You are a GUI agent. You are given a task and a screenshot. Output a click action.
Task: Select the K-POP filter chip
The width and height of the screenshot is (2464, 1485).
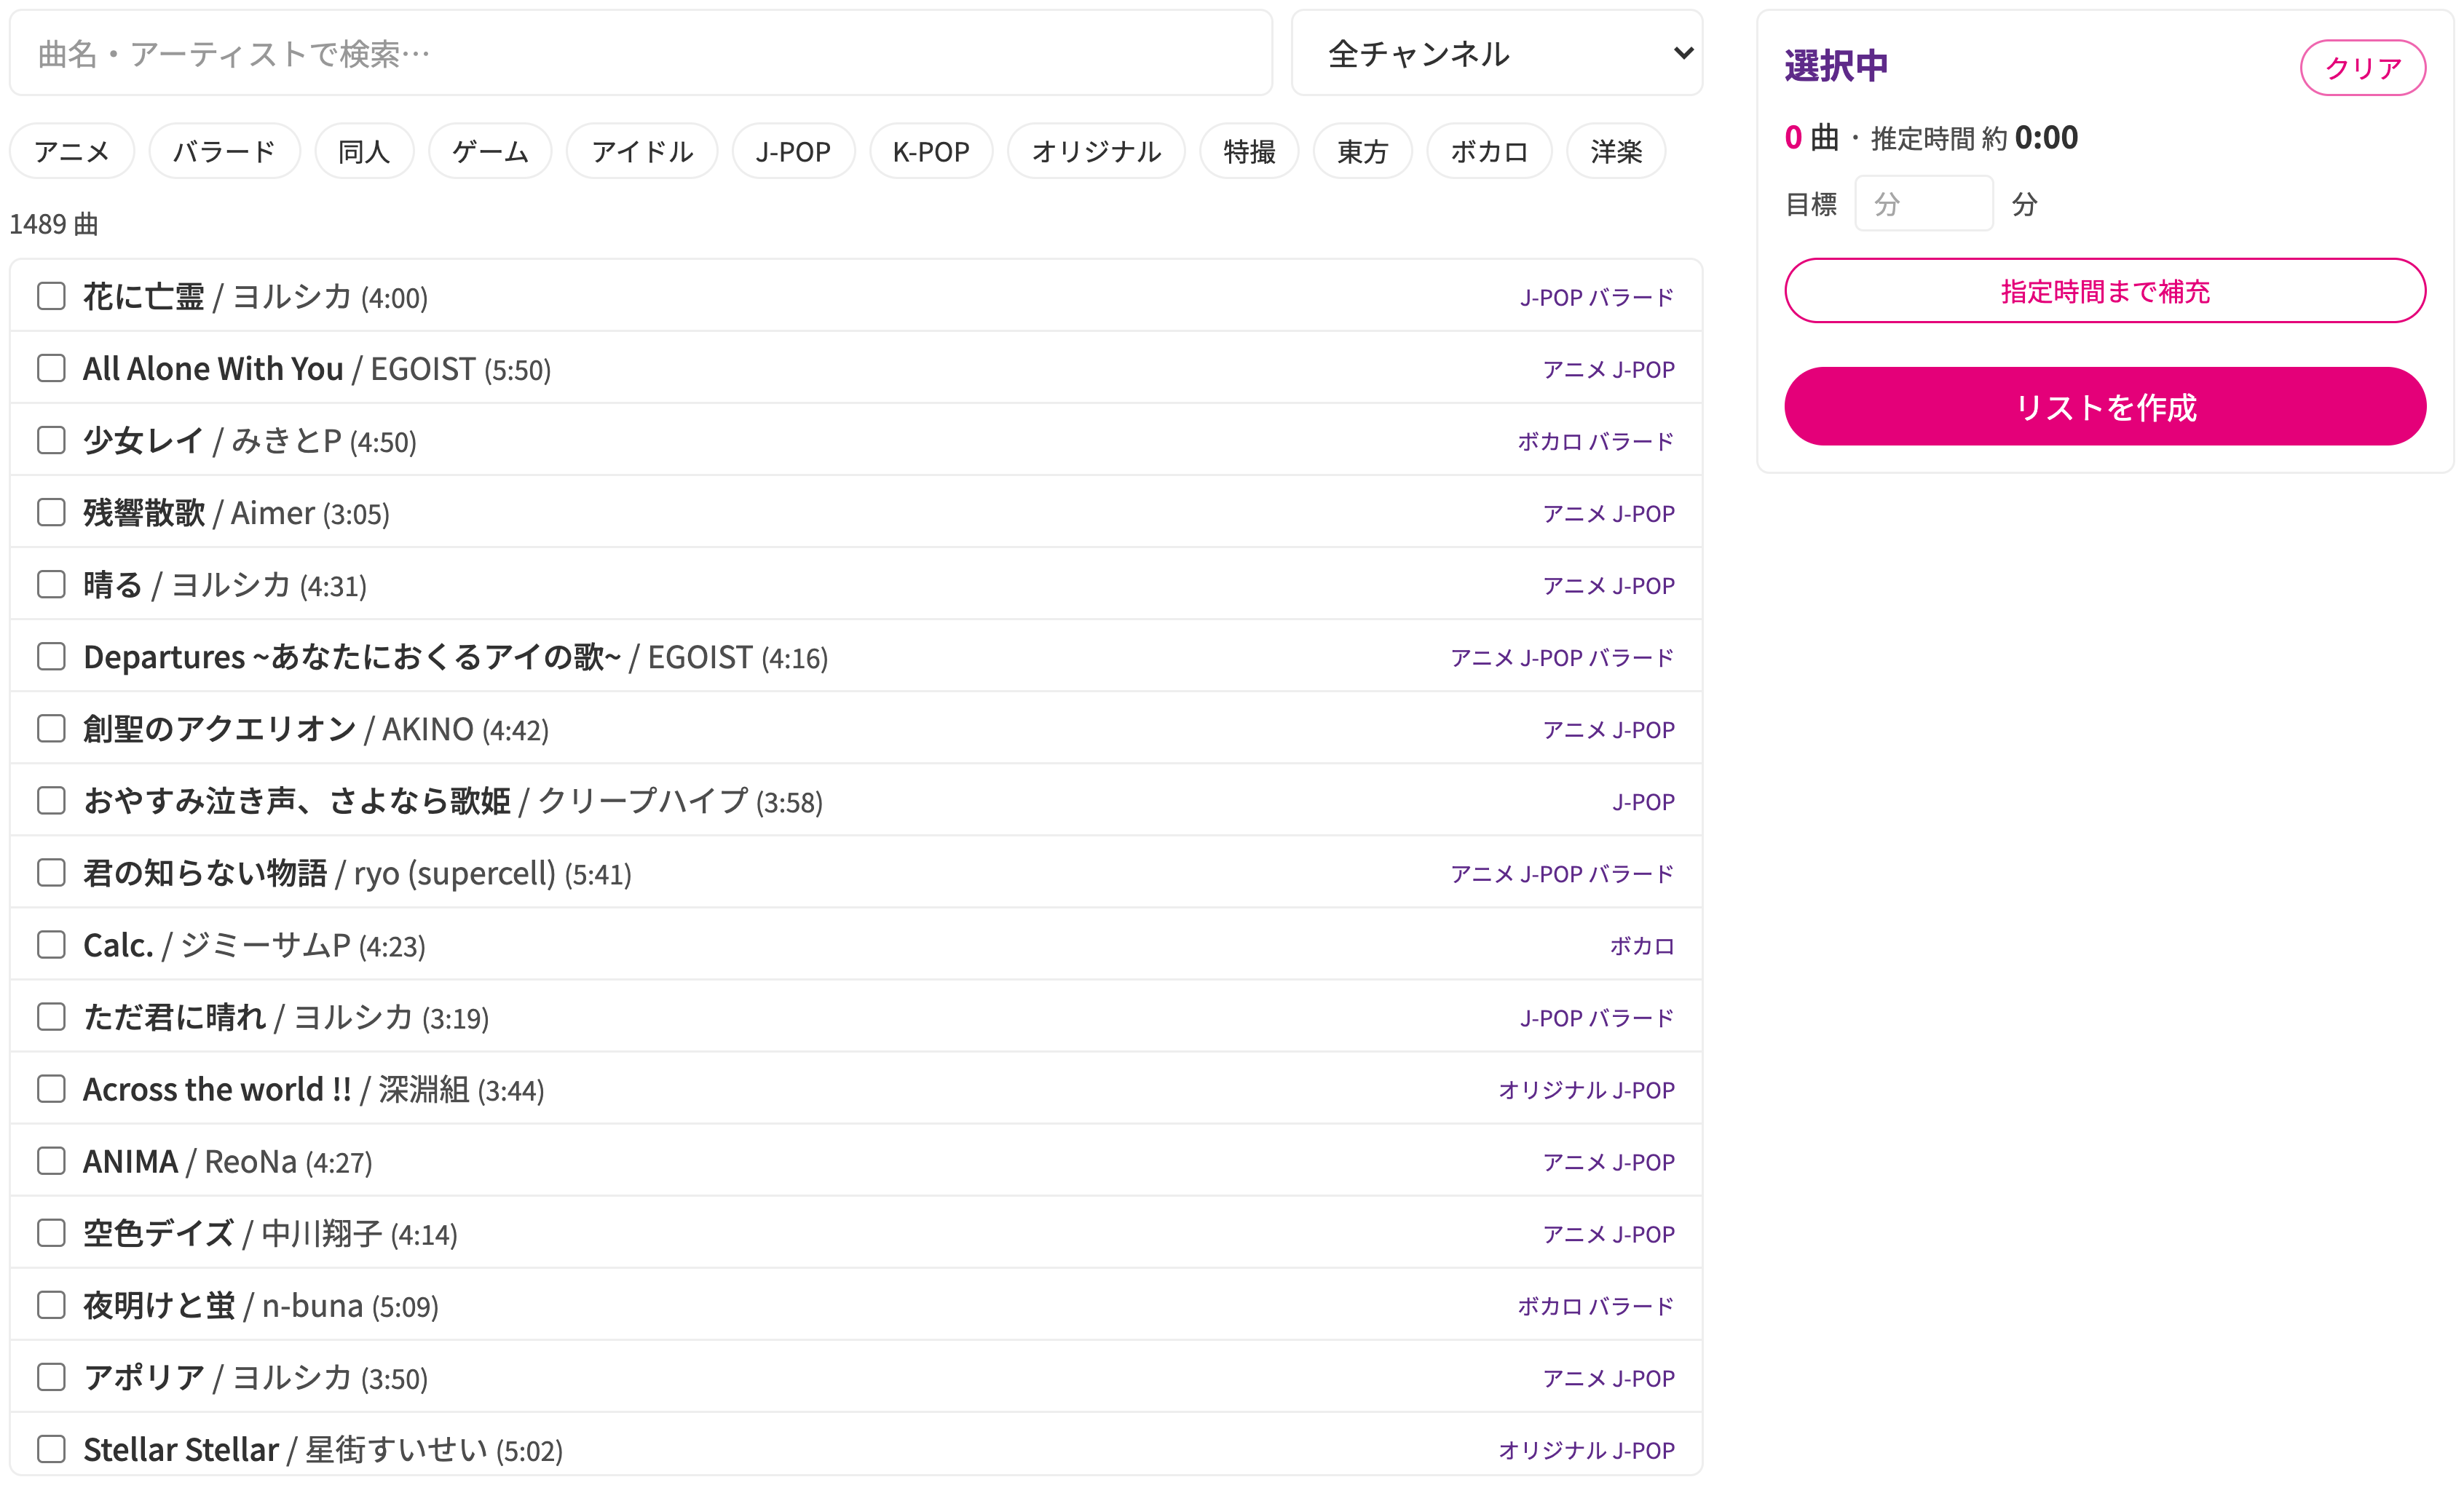(x=931, y=151)
